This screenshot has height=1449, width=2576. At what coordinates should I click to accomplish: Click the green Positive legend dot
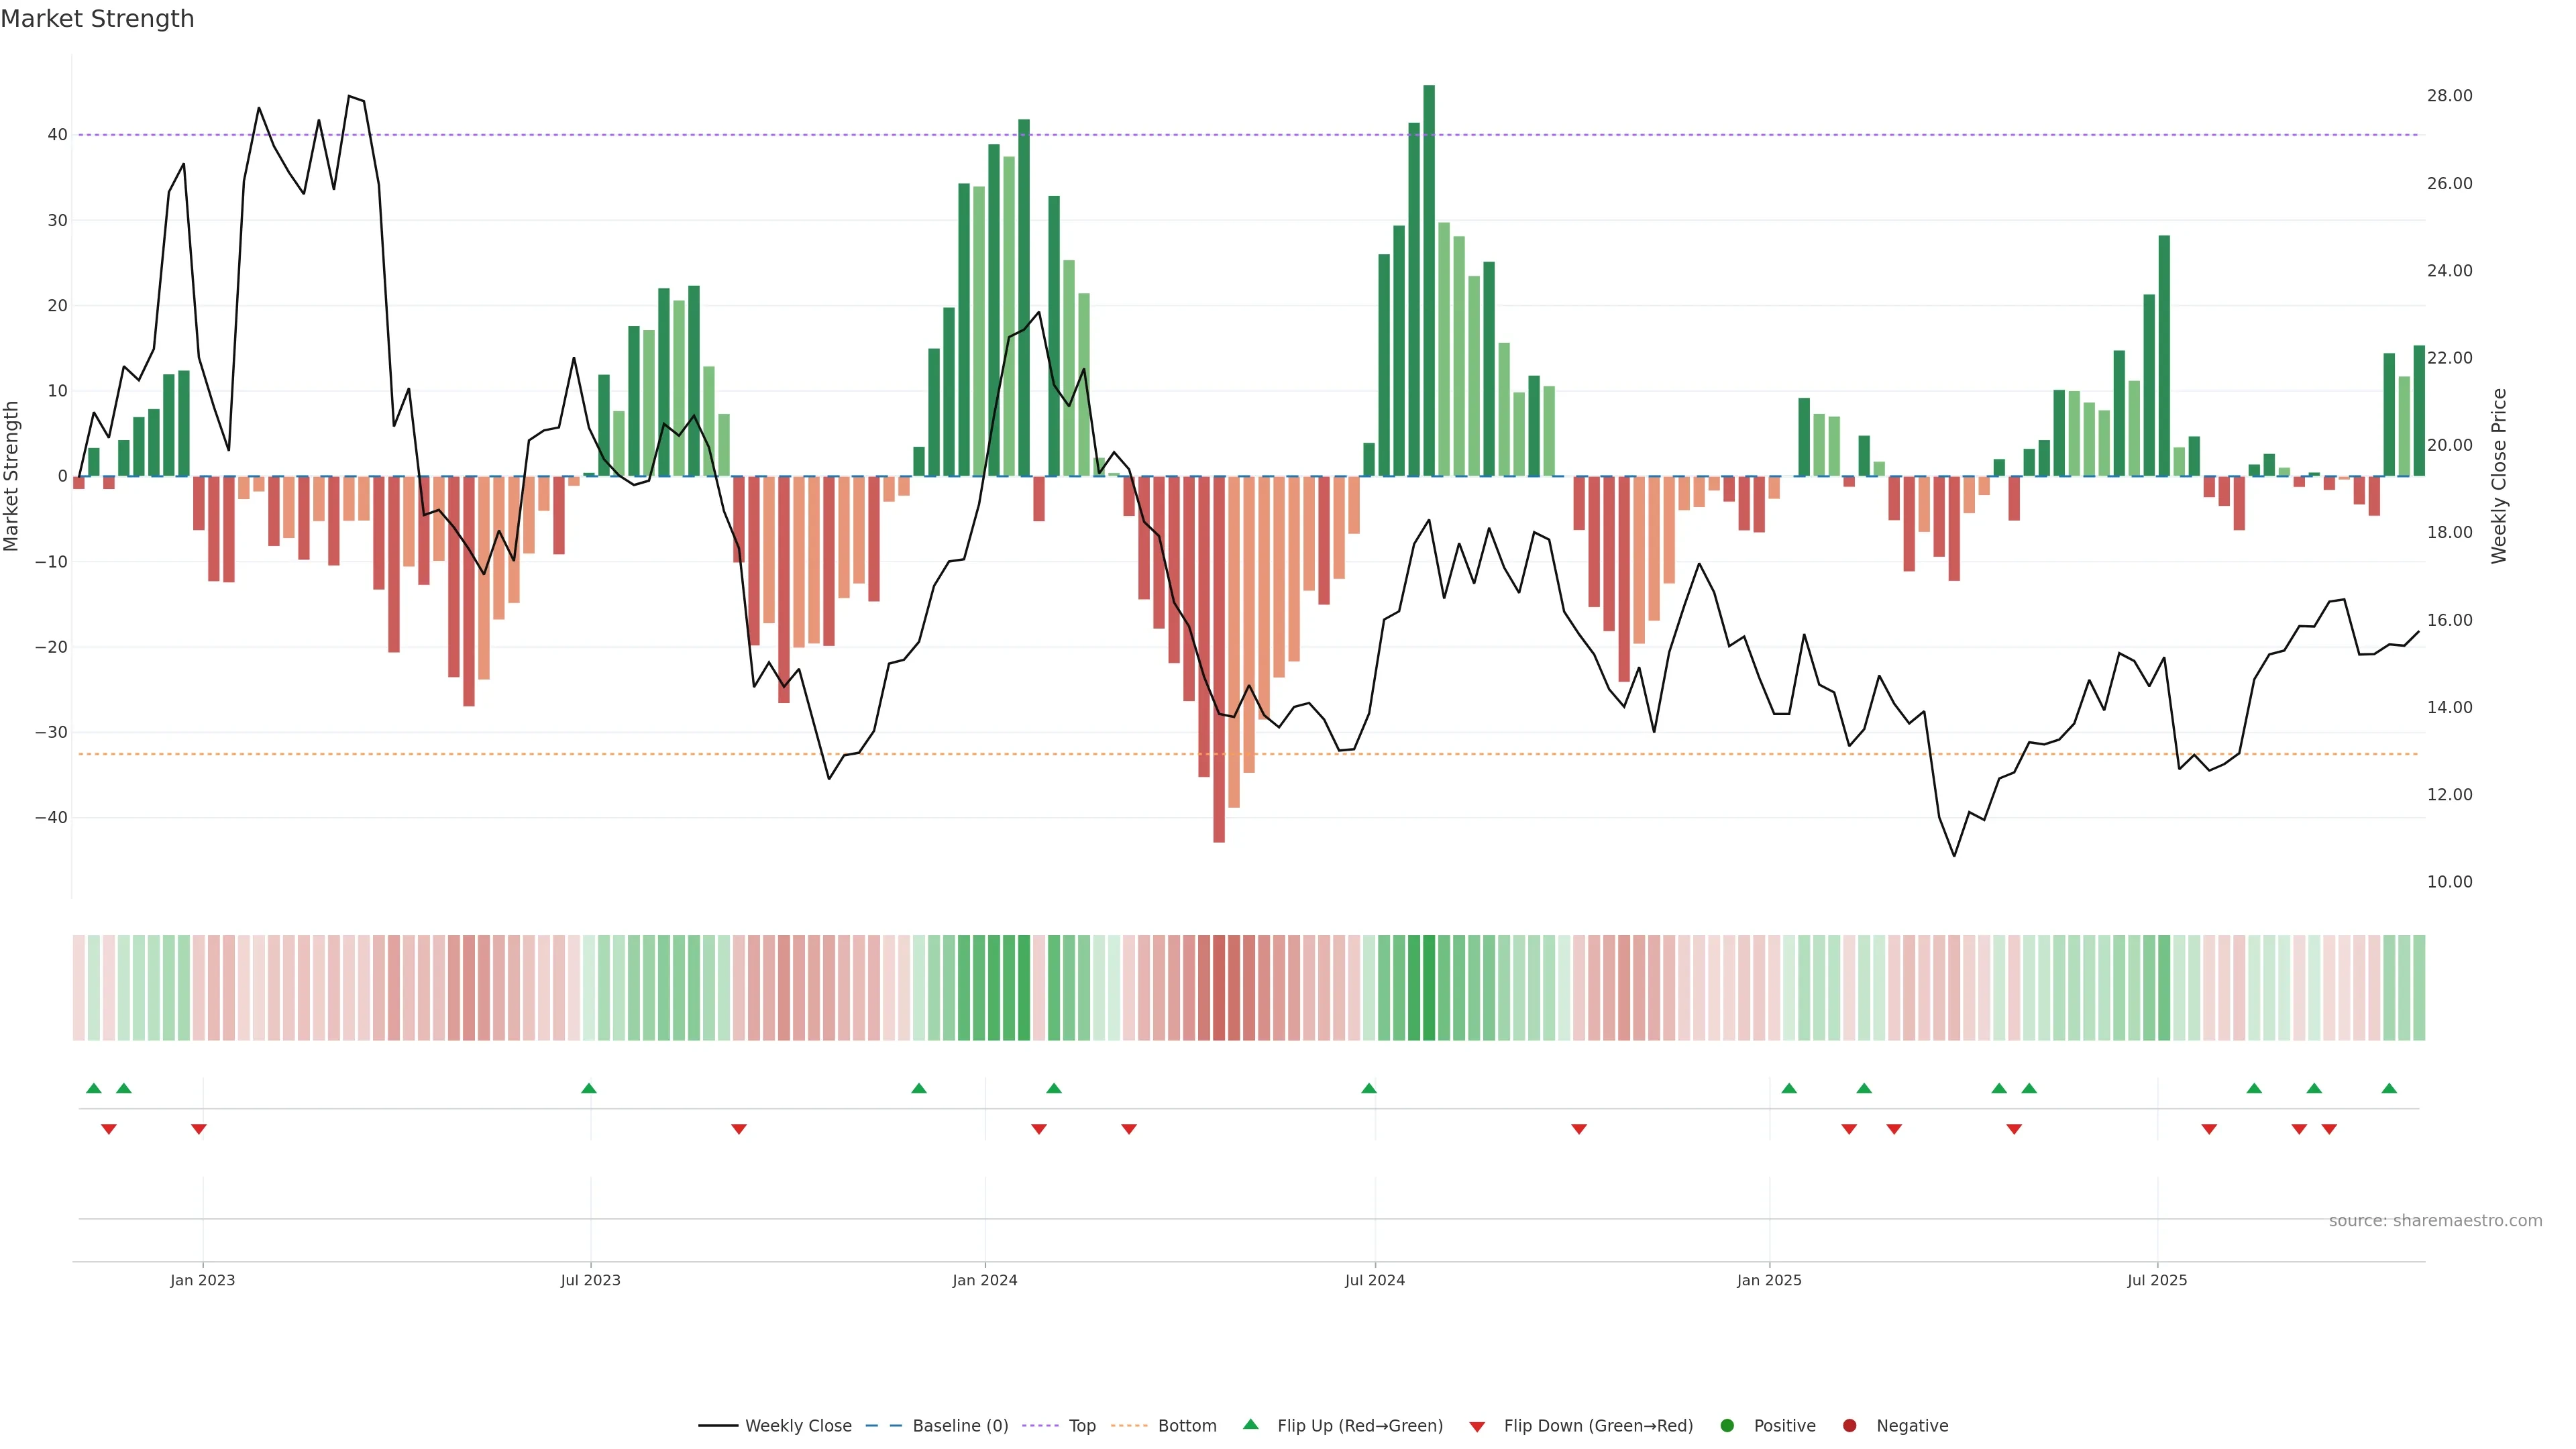(x=1726, y=1425)
